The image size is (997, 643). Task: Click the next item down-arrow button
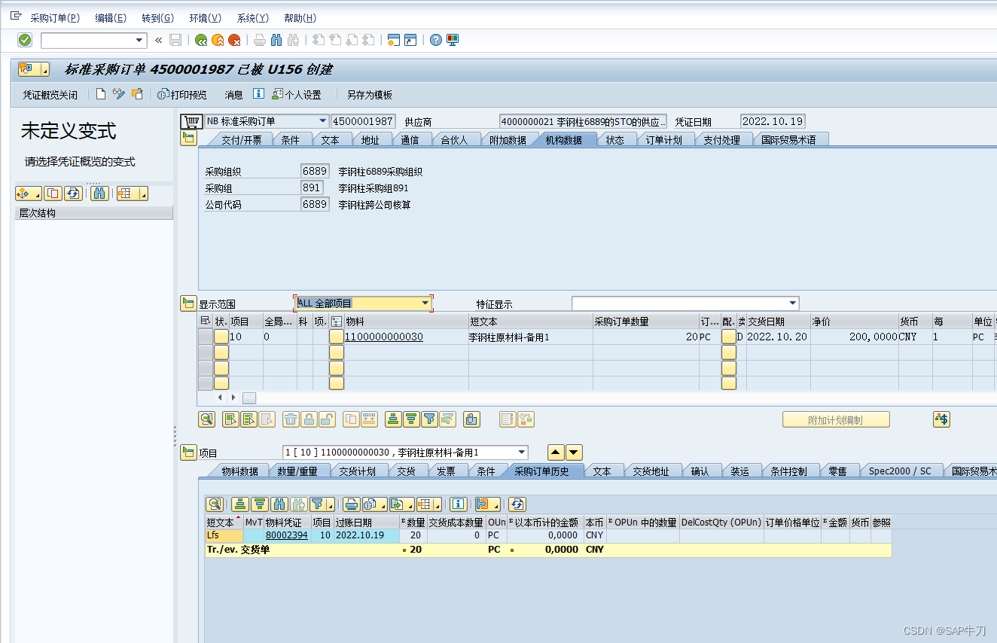pyautogui.click(x=574, y=453)
